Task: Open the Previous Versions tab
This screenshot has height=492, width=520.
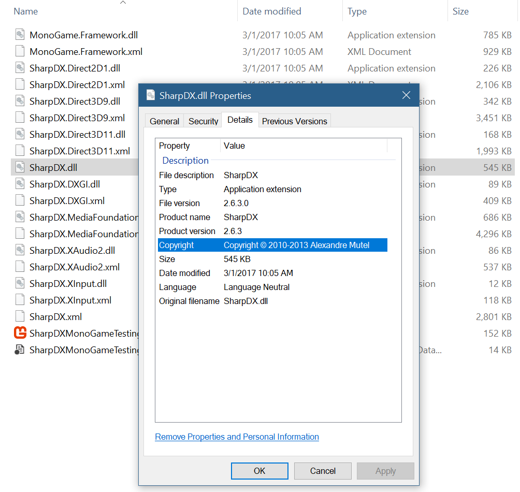Action: (294, 121)
